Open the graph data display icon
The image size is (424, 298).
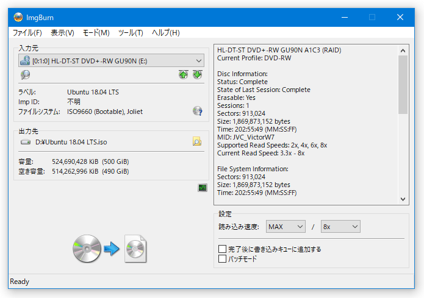point(203,188)
